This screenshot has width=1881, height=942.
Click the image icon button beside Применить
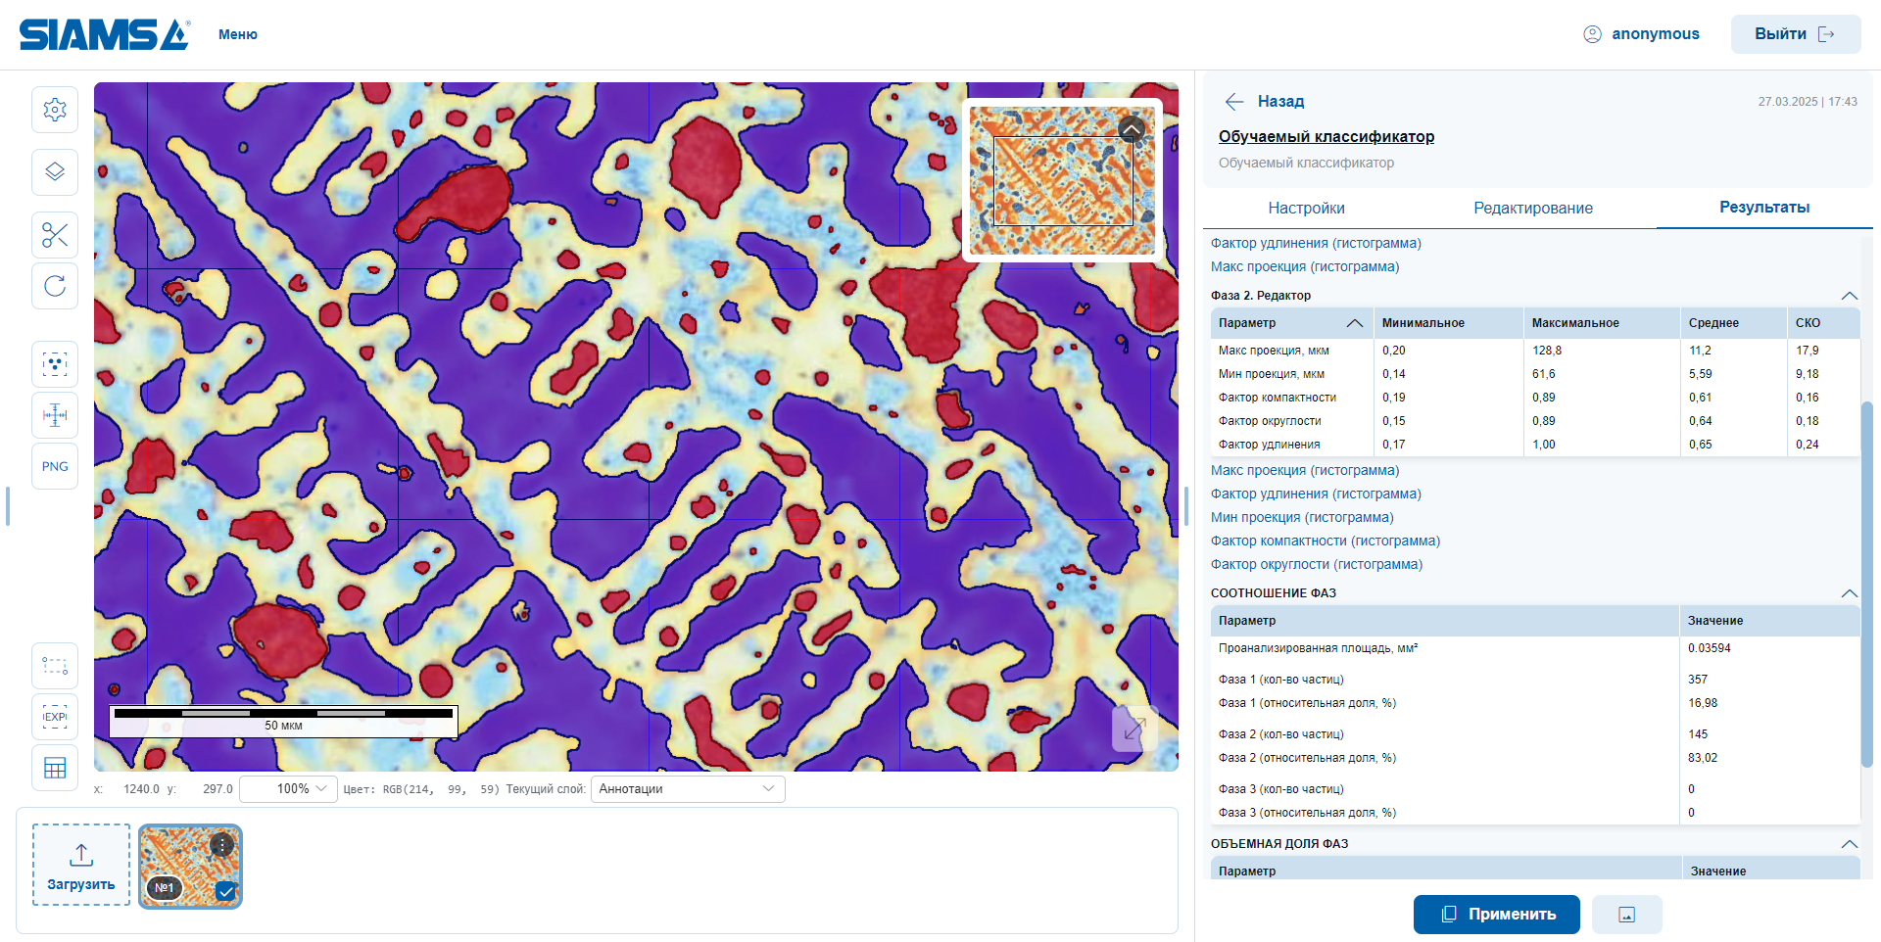(x=1626, y=915)
